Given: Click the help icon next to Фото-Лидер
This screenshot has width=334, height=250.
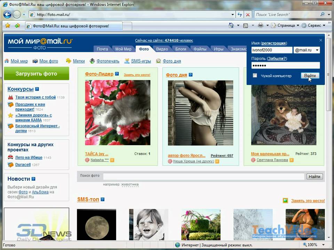Looking at the screenshot, I should coord(117,74).
